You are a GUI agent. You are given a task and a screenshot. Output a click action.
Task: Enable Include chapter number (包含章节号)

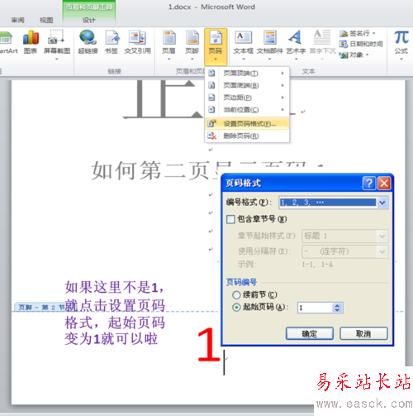point(230,219)
